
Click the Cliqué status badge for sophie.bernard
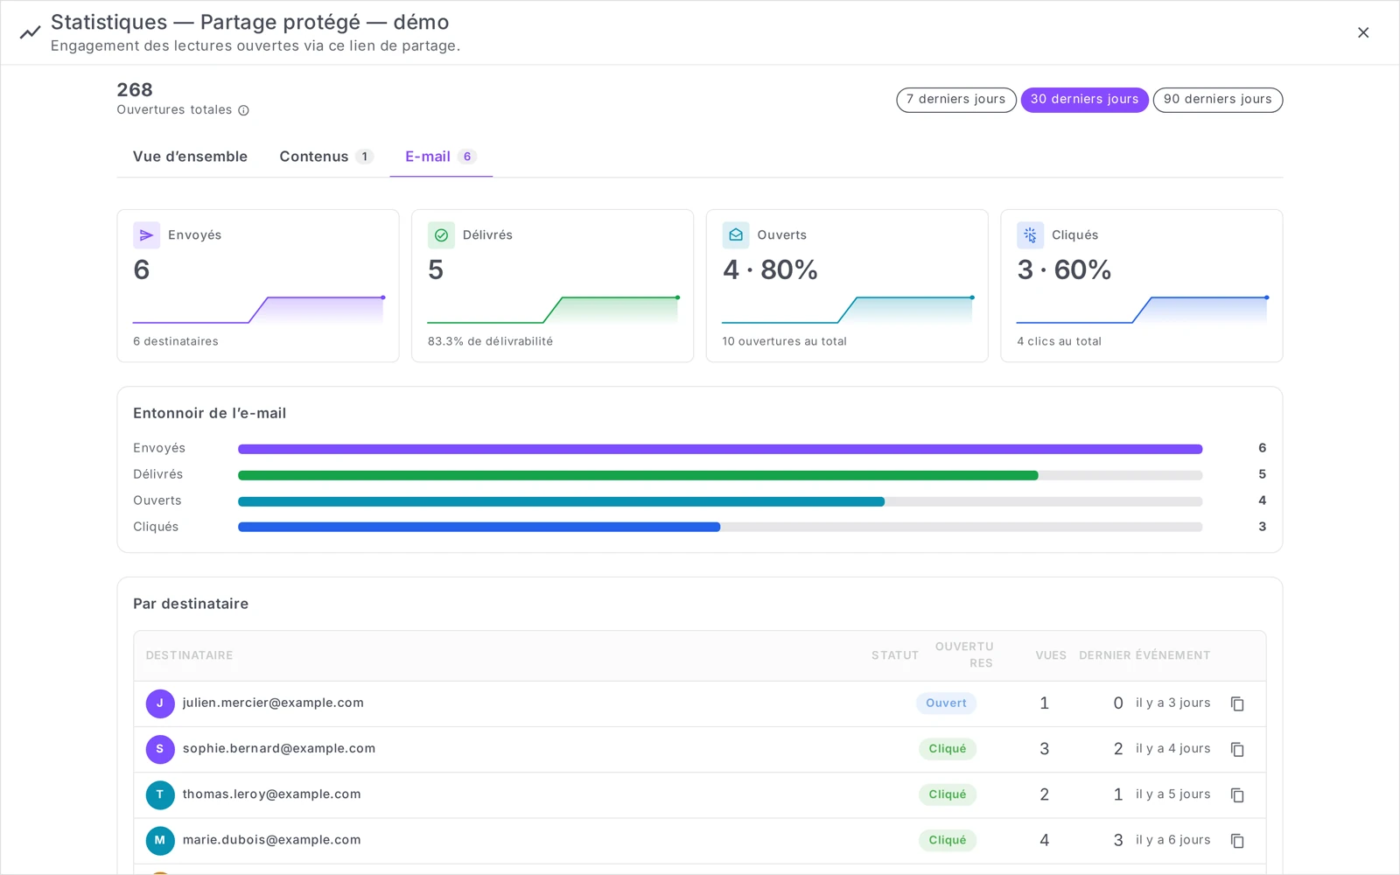948,749
